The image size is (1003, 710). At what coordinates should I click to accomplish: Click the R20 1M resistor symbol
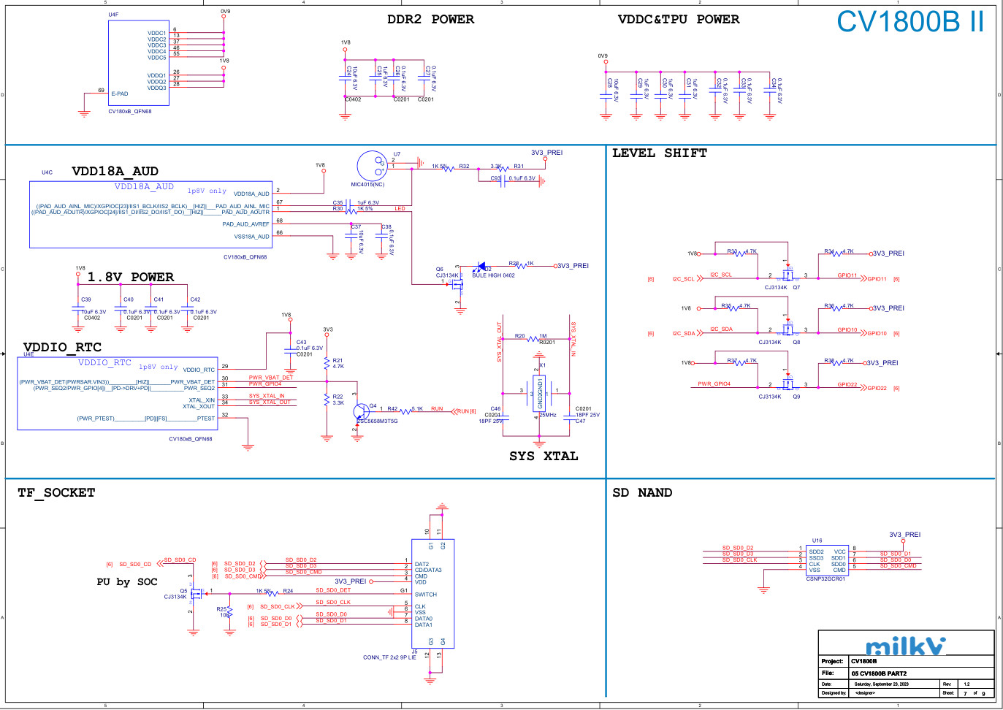533,339
